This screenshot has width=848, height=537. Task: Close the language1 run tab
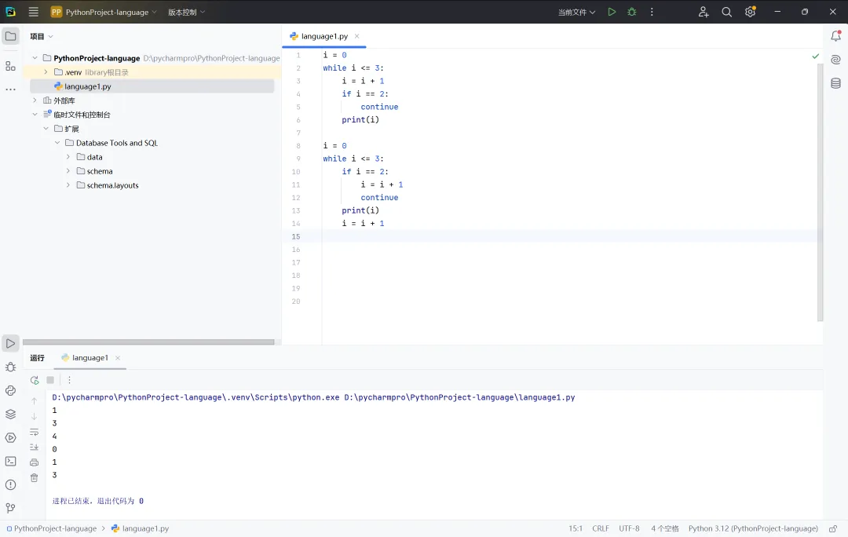[x=118, y=357]
